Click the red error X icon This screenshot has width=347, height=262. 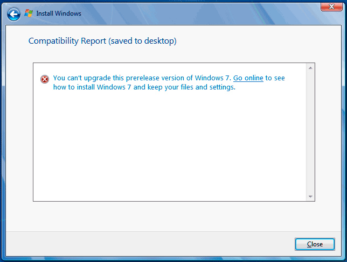pos(45,79)
